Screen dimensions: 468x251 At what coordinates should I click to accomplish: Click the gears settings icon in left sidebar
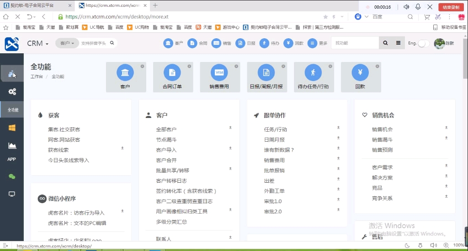pyautogui.click(x=12, y=92)
